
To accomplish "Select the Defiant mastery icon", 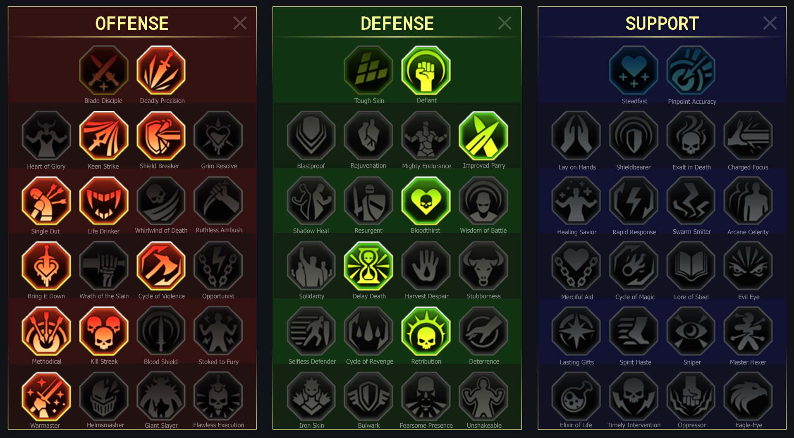I will click(x=426, y=70).
